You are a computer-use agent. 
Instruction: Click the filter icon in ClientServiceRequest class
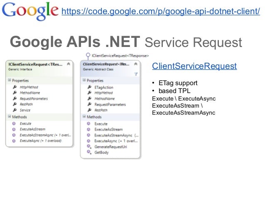(136, 74)
